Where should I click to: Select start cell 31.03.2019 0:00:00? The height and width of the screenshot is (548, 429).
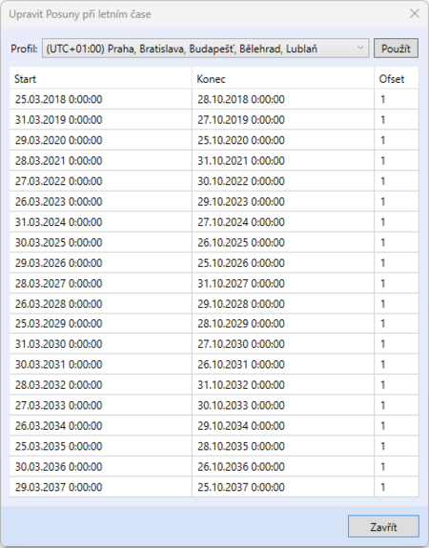pos(100,119)
